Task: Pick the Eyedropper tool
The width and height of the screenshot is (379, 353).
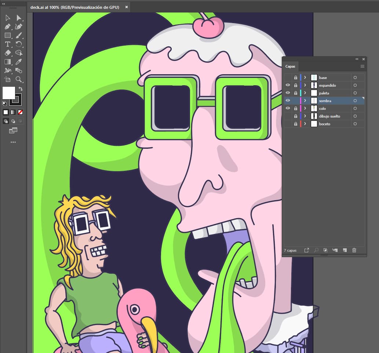Action: pos(19,62)
